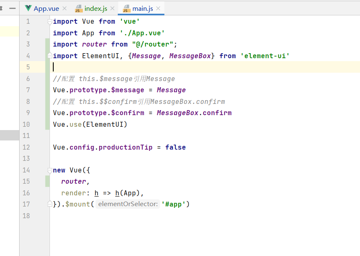Click line number 18 in the gutter

[x=26, y=216]
